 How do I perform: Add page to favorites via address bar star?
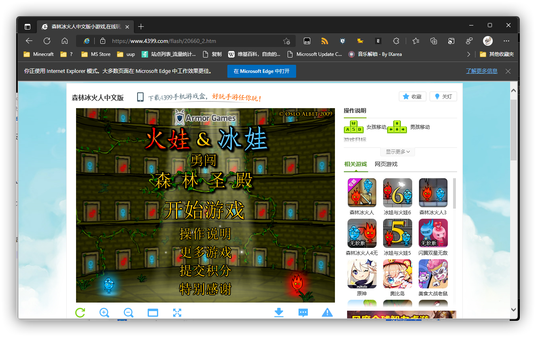click(286, 41)
